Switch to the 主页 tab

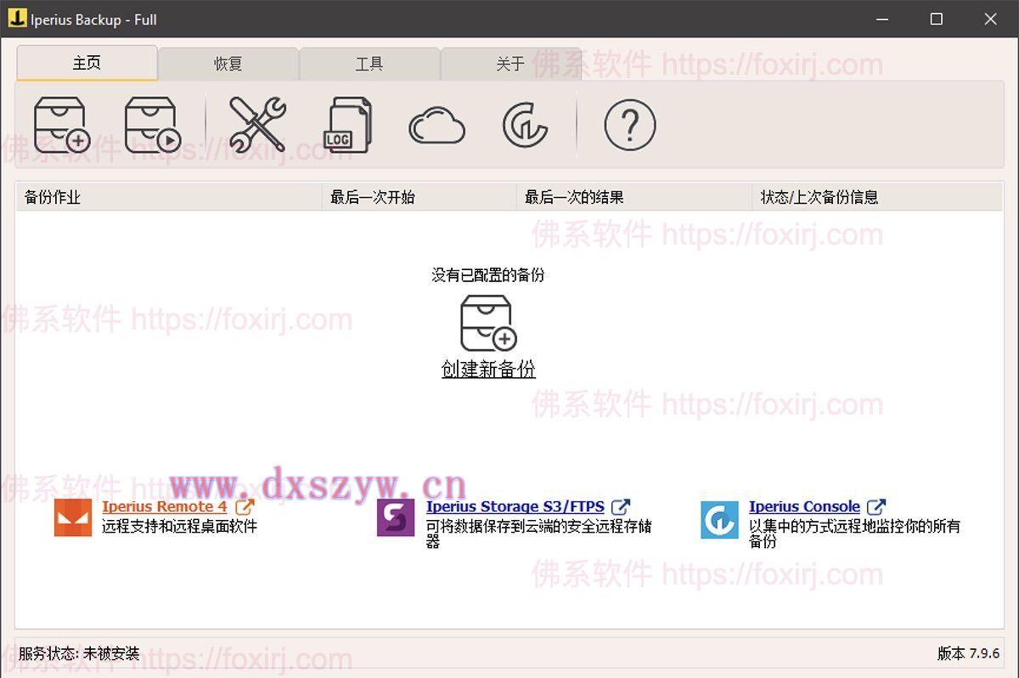coord(87,63)
